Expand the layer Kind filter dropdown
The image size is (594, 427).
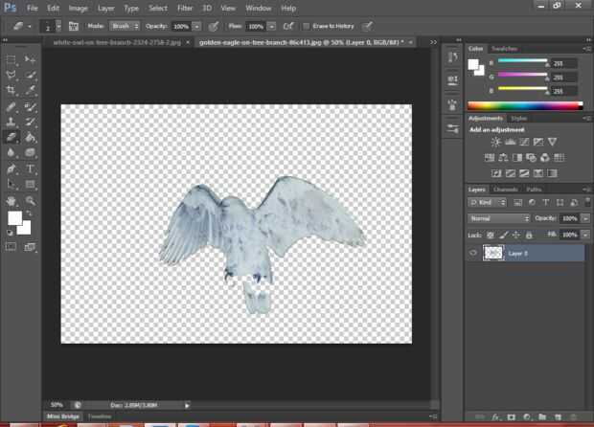point(488,203)
